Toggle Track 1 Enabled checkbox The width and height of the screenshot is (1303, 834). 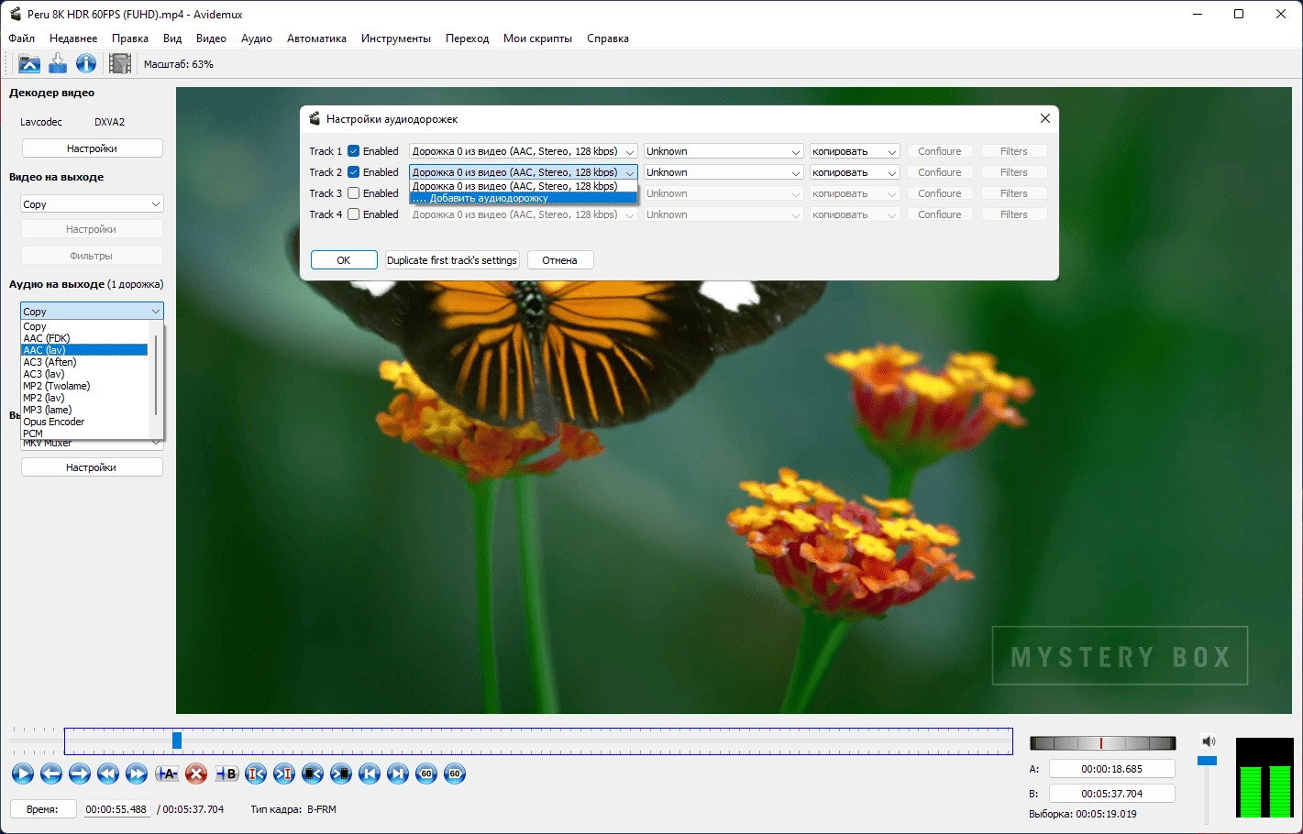(353, 151)
